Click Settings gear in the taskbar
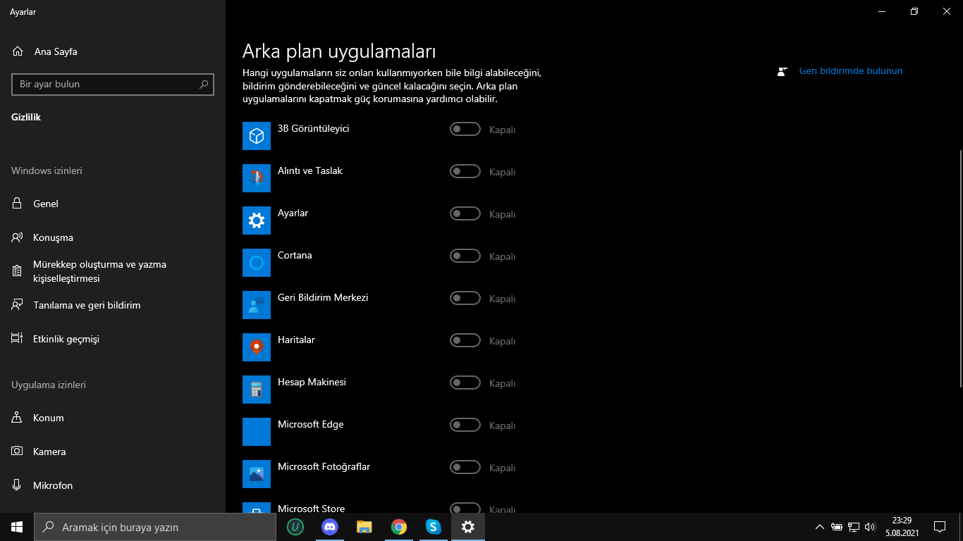The height and width of the screenshot is (541, 963). coord(468,527)
